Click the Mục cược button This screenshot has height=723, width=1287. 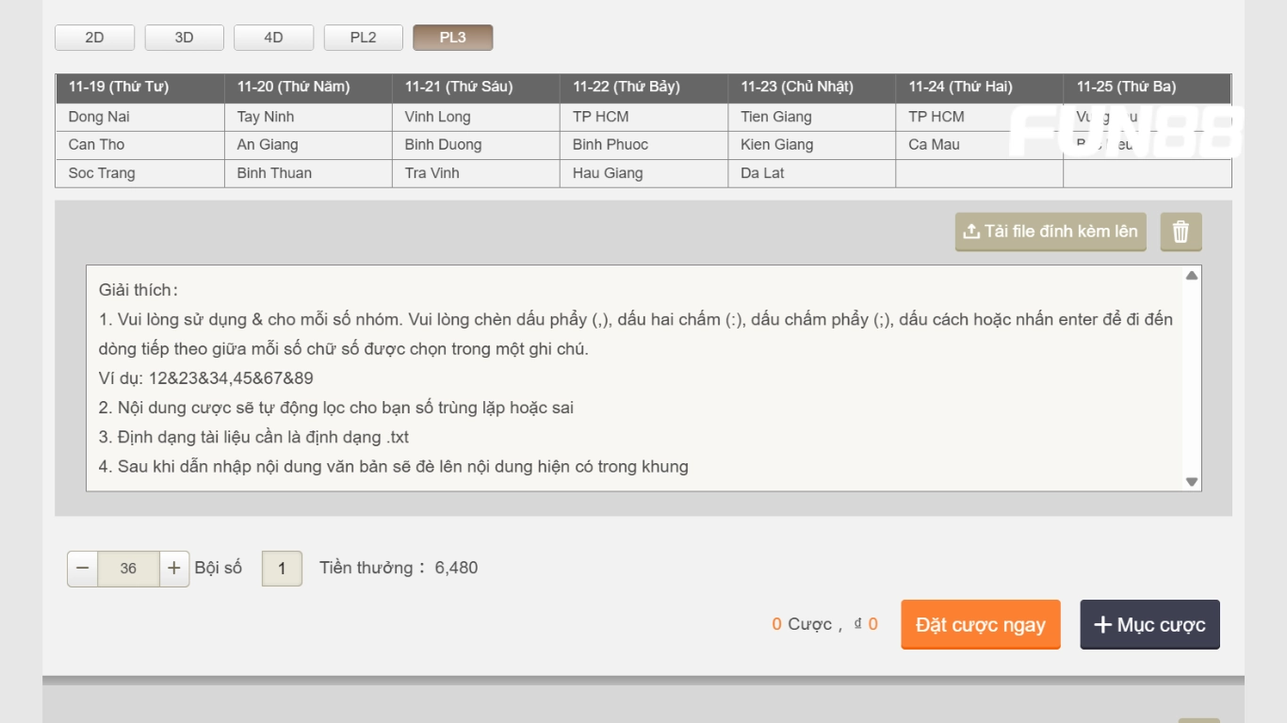[1149, 625]
